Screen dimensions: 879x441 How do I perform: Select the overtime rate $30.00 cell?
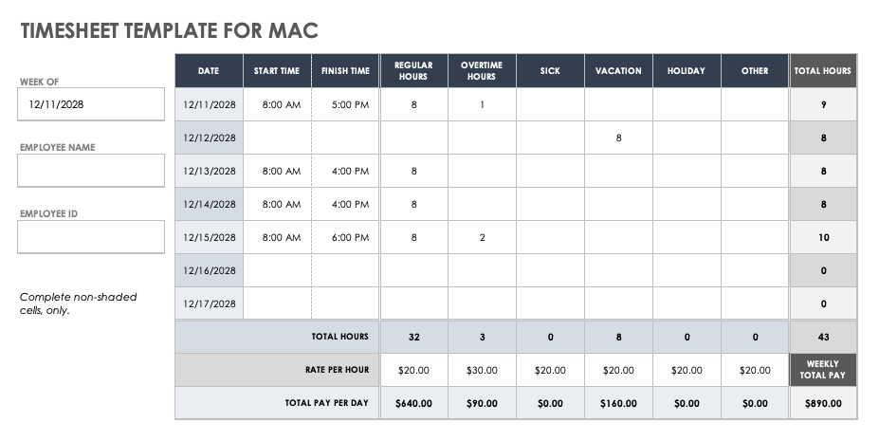482,370
